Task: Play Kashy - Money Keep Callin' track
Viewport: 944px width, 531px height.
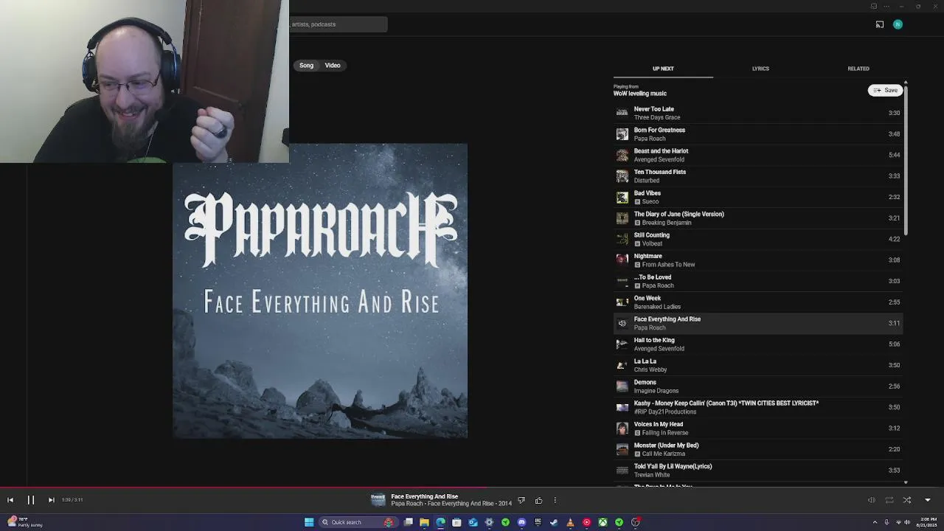Action: point(758,407)
